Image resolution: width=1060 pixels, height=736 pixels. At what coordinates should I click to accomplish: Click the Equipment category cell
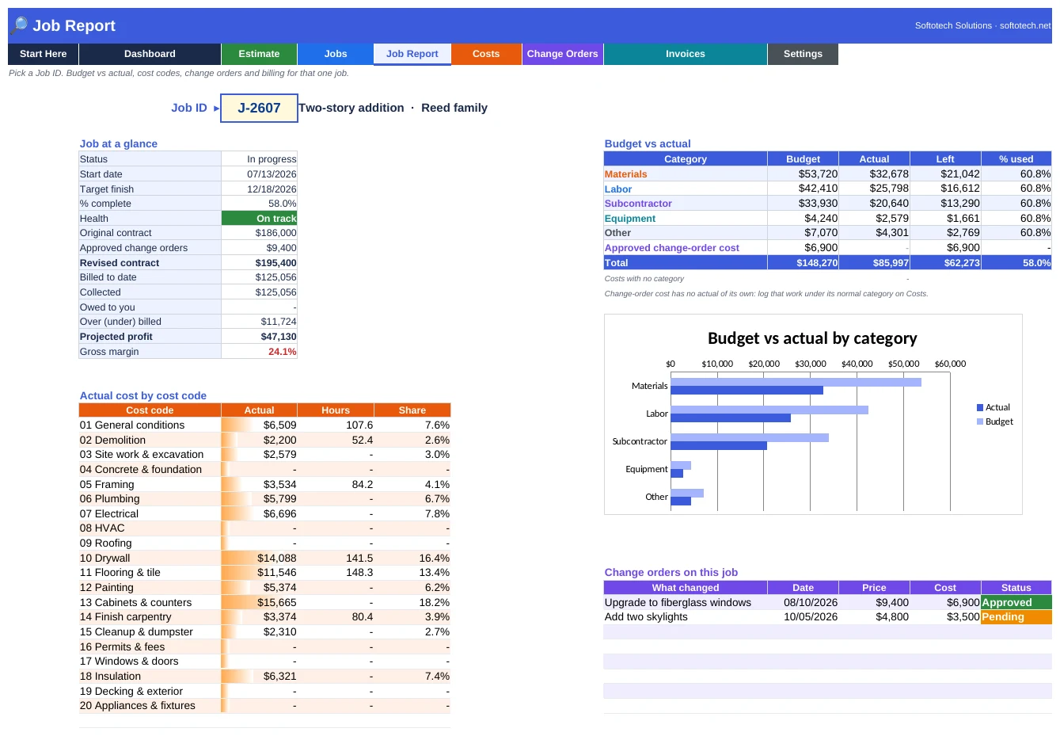pos(686,219)
